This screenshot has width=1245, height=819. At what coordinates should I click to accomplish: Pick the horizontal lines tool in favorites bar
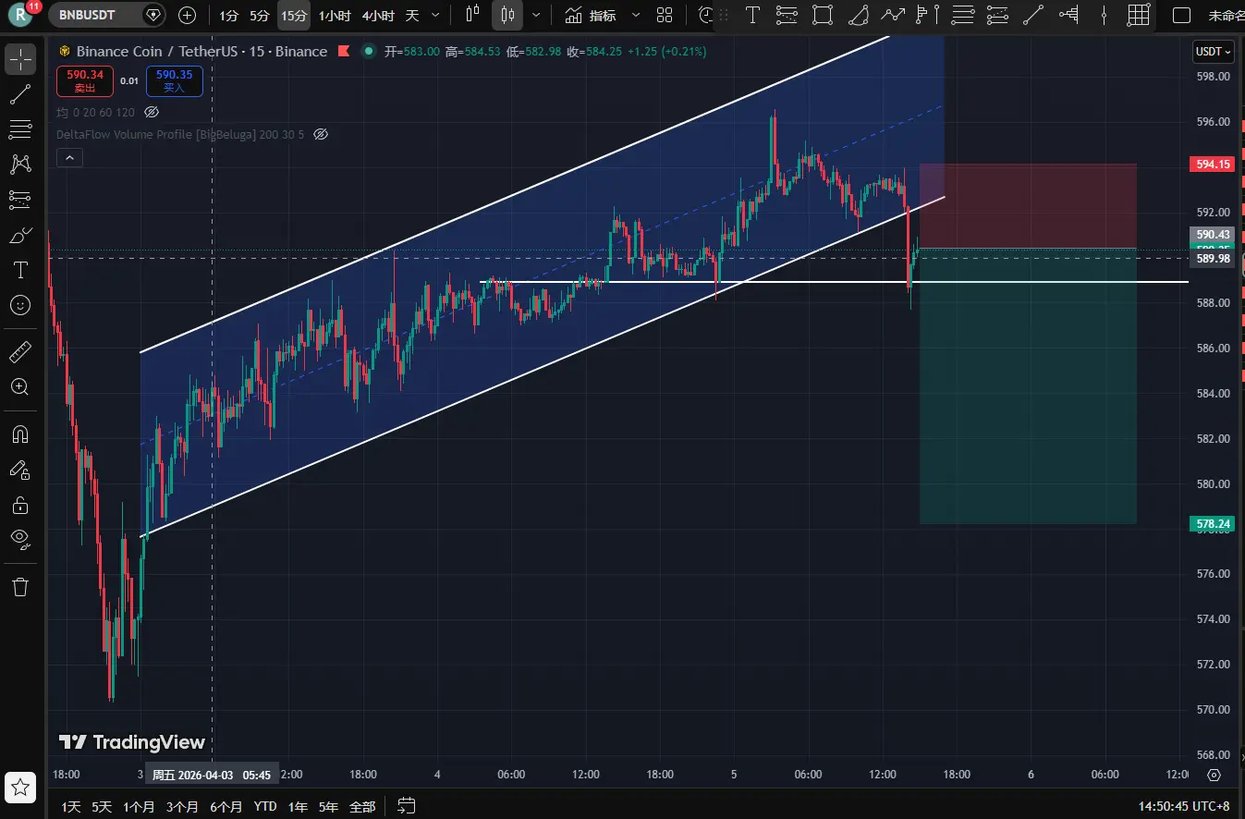pyautogui.click(x=963, y=15)
